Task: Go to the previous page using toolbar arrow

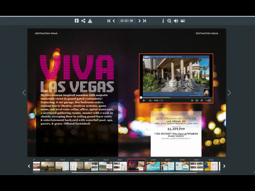Action: point(114,21)
